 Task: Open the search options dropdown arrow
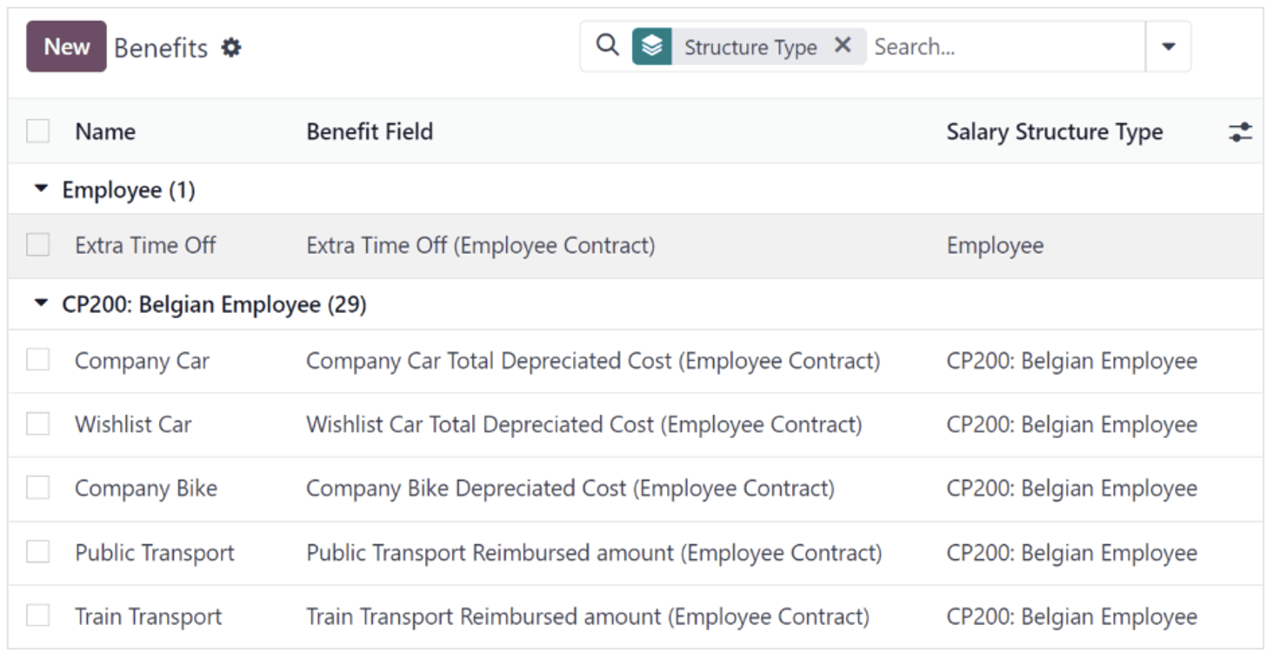click(1168, 47)
